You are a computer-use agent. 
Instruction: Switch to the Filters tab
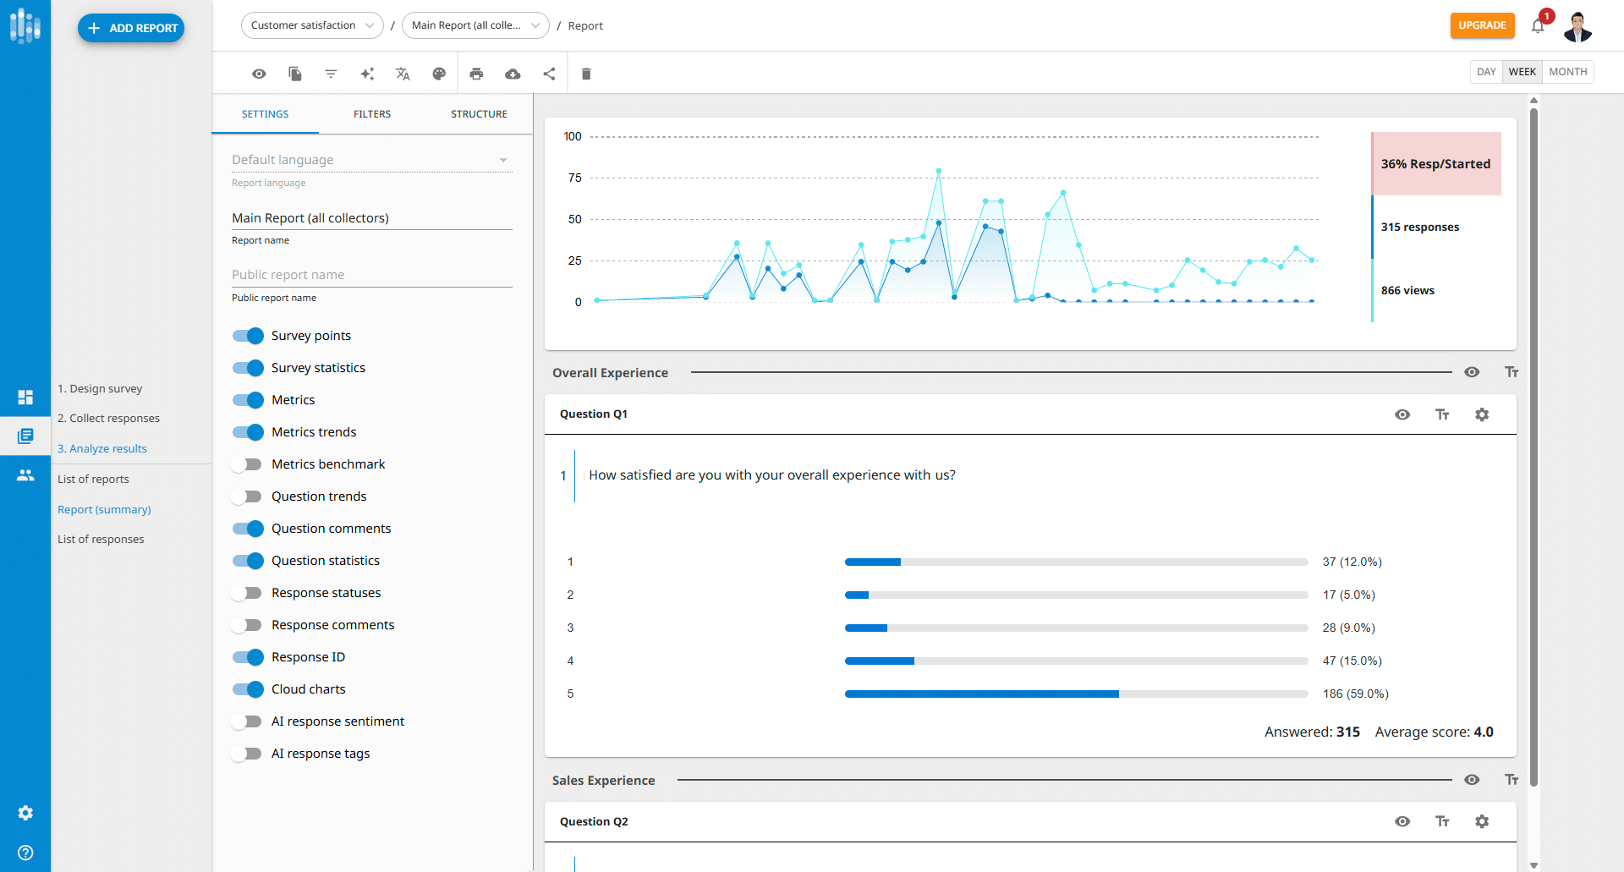coord(372,114)
